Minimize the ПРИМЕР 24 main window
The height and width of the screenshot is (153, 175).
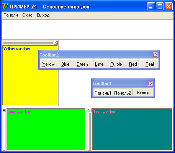pyautogui.click(x=151, y=7)
